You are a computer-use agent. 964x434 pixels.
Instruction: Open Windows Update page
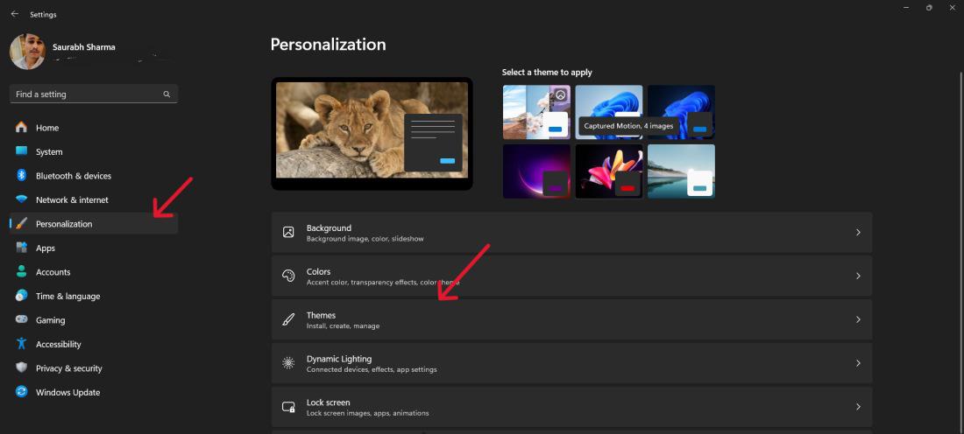click(x=94, y=392)
